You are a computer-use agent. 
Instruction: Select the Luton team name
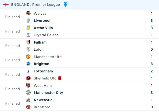[x=39, y=49]
